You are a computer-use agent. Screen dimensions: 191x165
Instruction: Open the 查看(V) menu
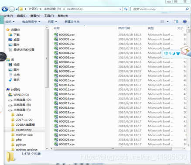[35, 16]
